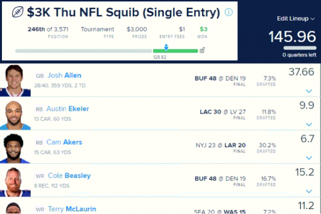Expand Josh Allen's scoring details chevron
The image size is (321, 214).
[x=309, y=91]
